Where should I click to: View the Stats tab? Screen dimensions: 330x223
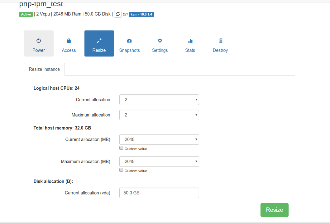pos(190,43)
